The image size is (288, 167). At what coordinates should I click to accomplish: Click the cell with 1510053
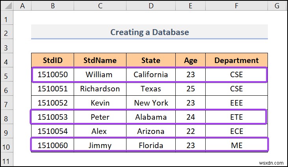pos(52,117)
